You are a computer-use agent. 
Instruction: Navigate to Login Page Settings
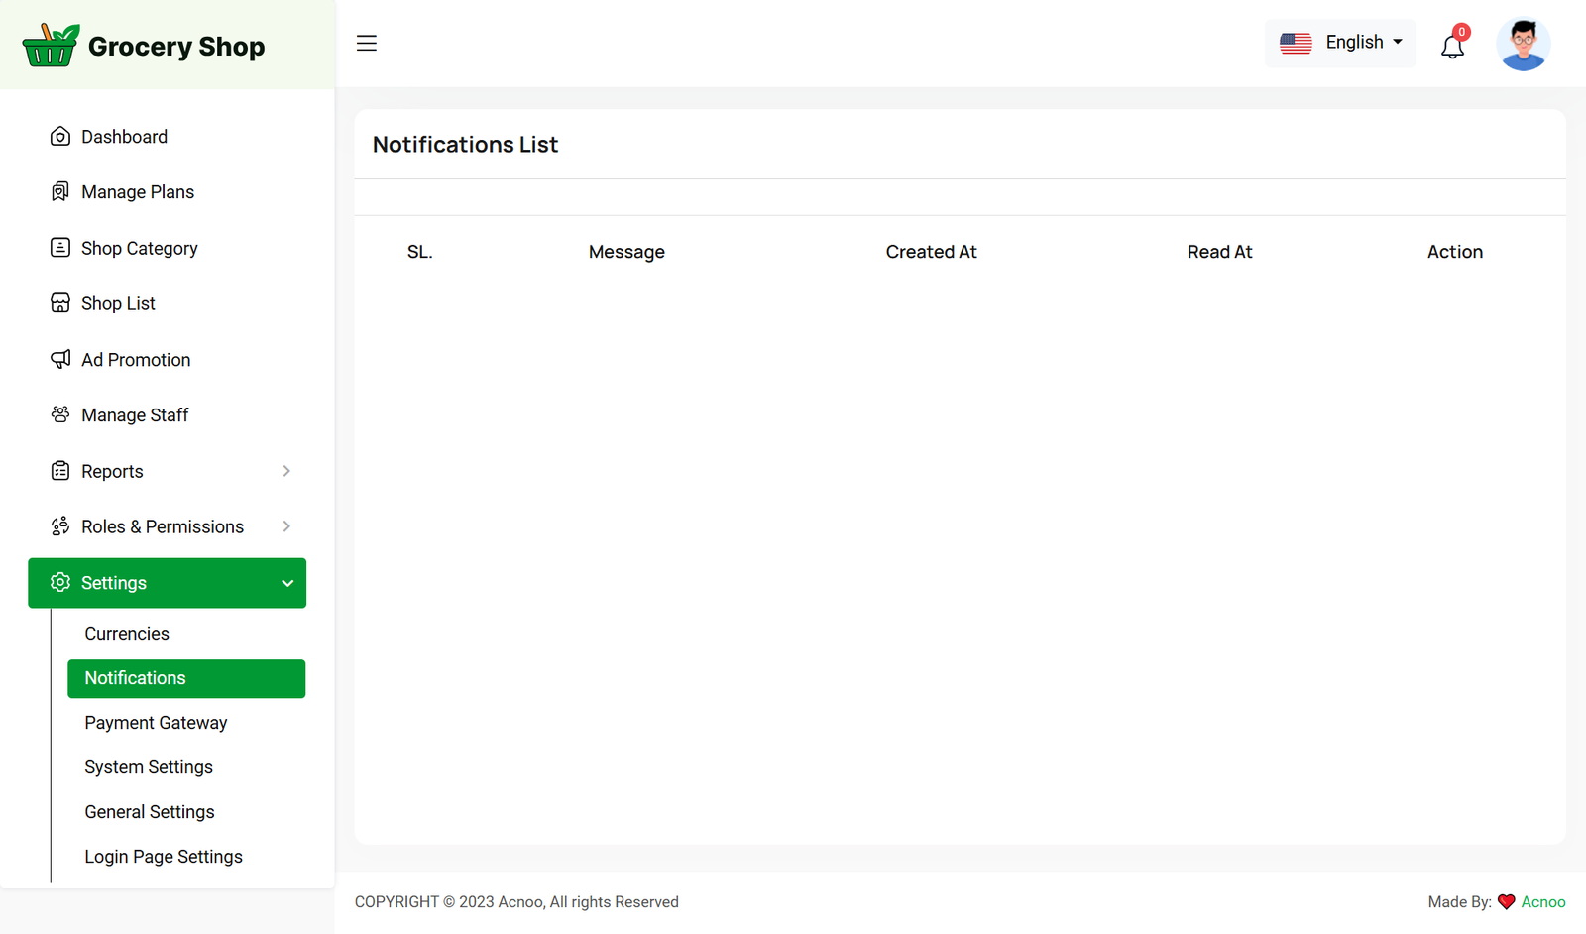click(164, 857)
